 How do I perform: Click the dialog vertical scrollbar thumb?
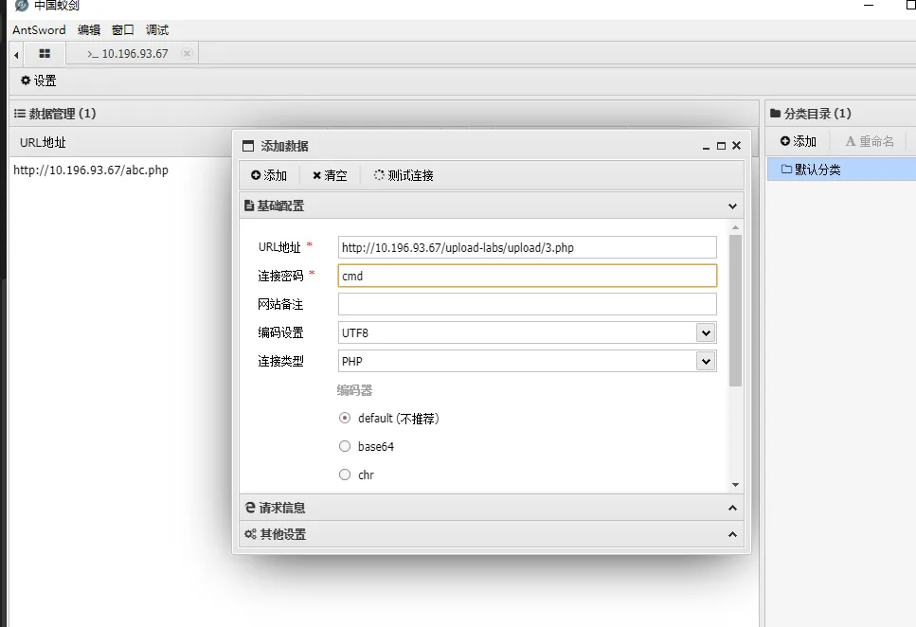[x=735, y=311]
